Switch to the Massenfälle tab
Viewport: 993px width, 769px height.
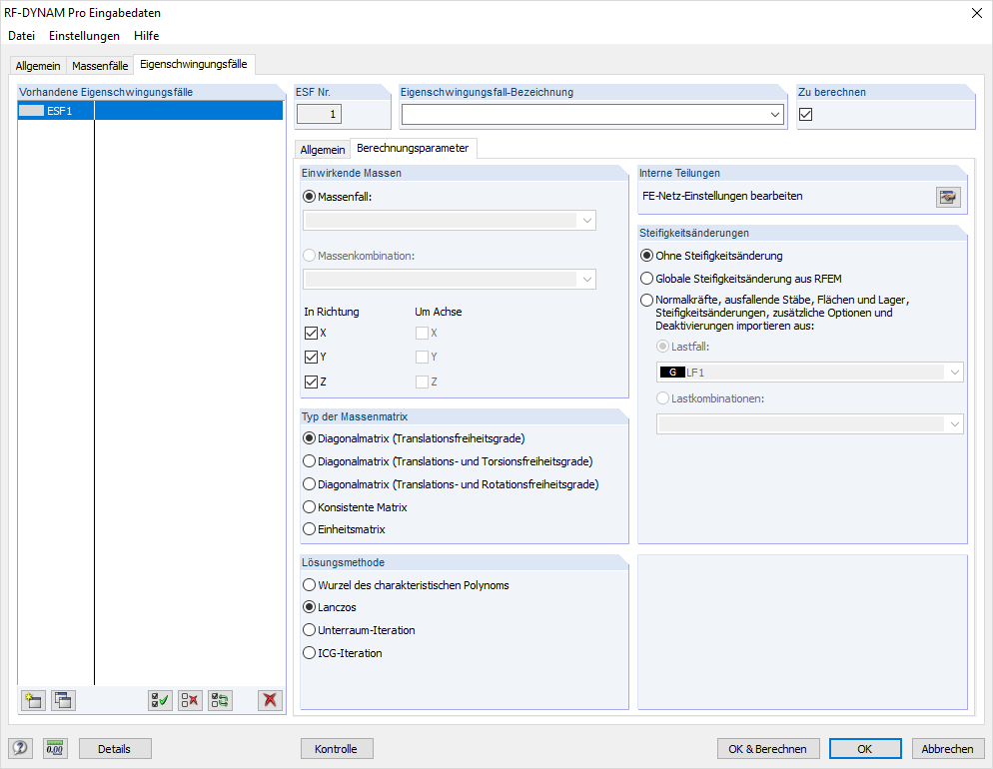[x=100, y=64]
